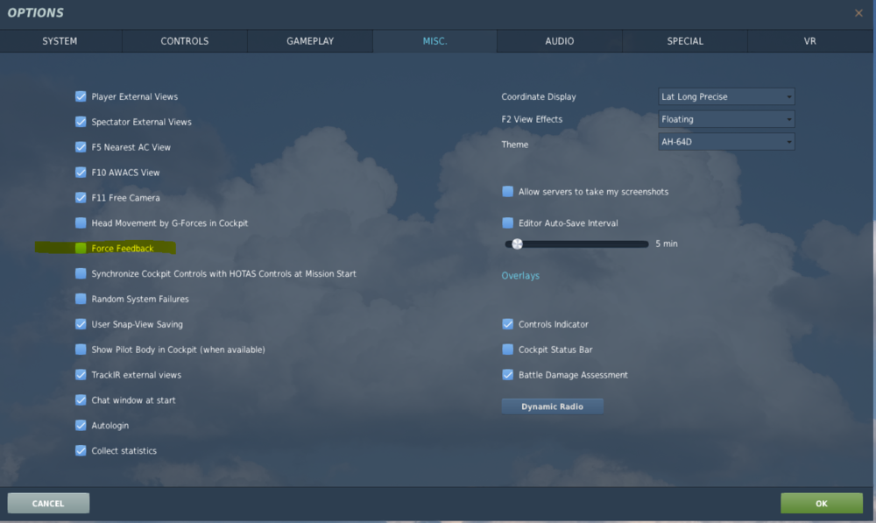Disable the Controls Indicator overlay
Screen dimensions: 876x523
(x=507, y=324)
